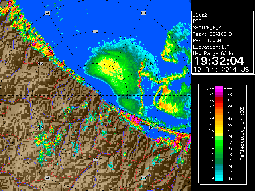This screenshot has height=191, width=255.
Task: Click the 'Task: SEAICE_B' line
Action: [212, 34]
